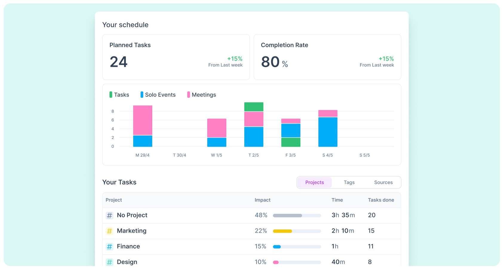
Task: Click the Completion Rate card
Action: click(327, 57)
